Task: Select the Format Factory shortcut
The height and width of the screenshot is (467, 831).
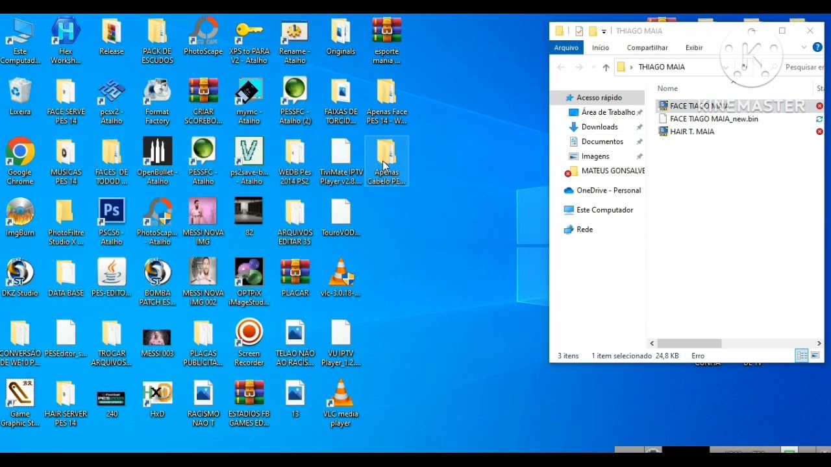Action: coord(157,101)
